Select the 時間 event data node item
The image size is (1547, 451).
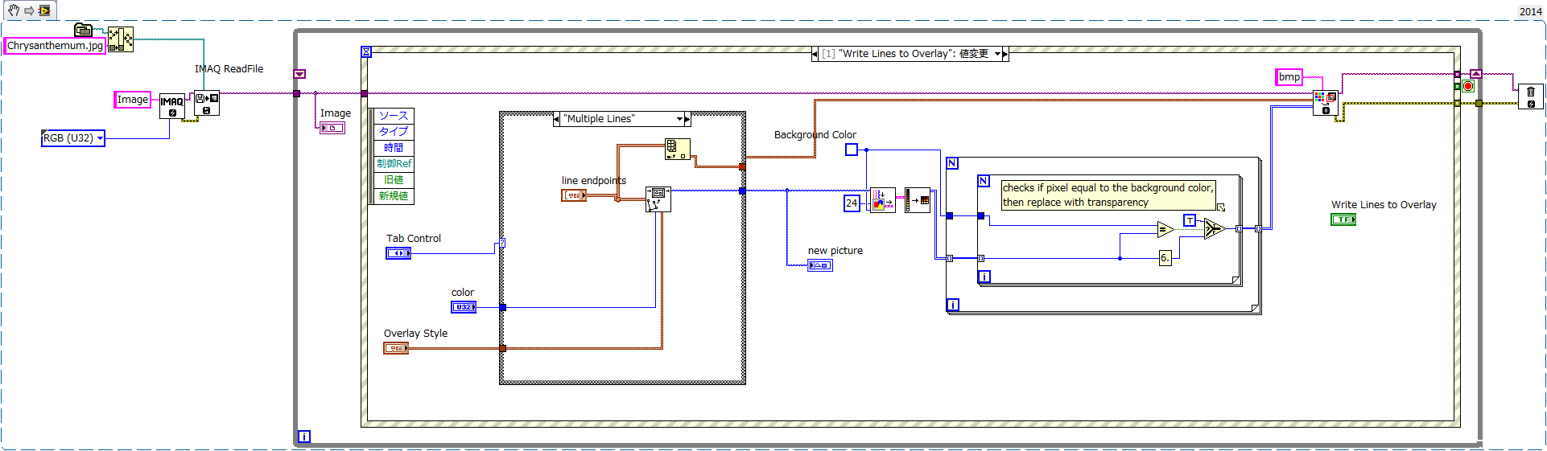coord(394,148)
